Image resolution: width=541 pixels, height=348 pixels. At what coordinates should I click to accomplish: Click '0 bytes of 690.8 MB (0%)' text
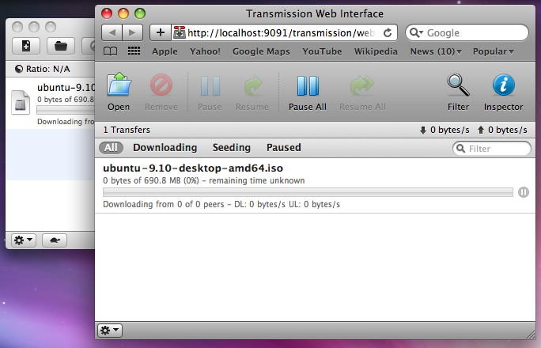click(151, 181)
